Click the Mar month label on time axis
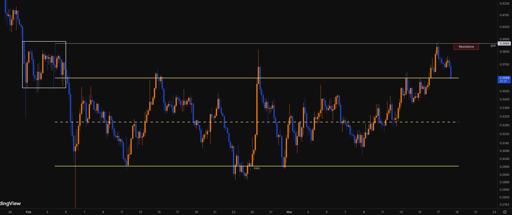 click(289, 212)
